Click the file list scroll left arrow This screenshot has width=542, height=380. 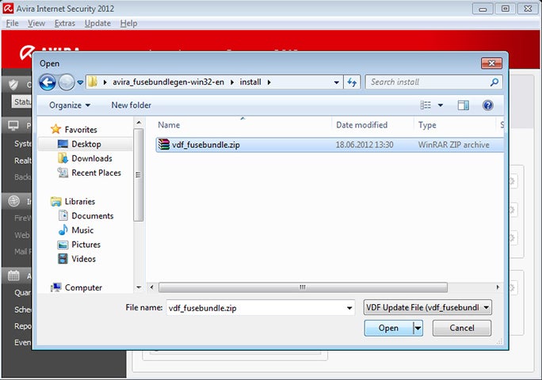pyautogui.click(x=152, y=287)
